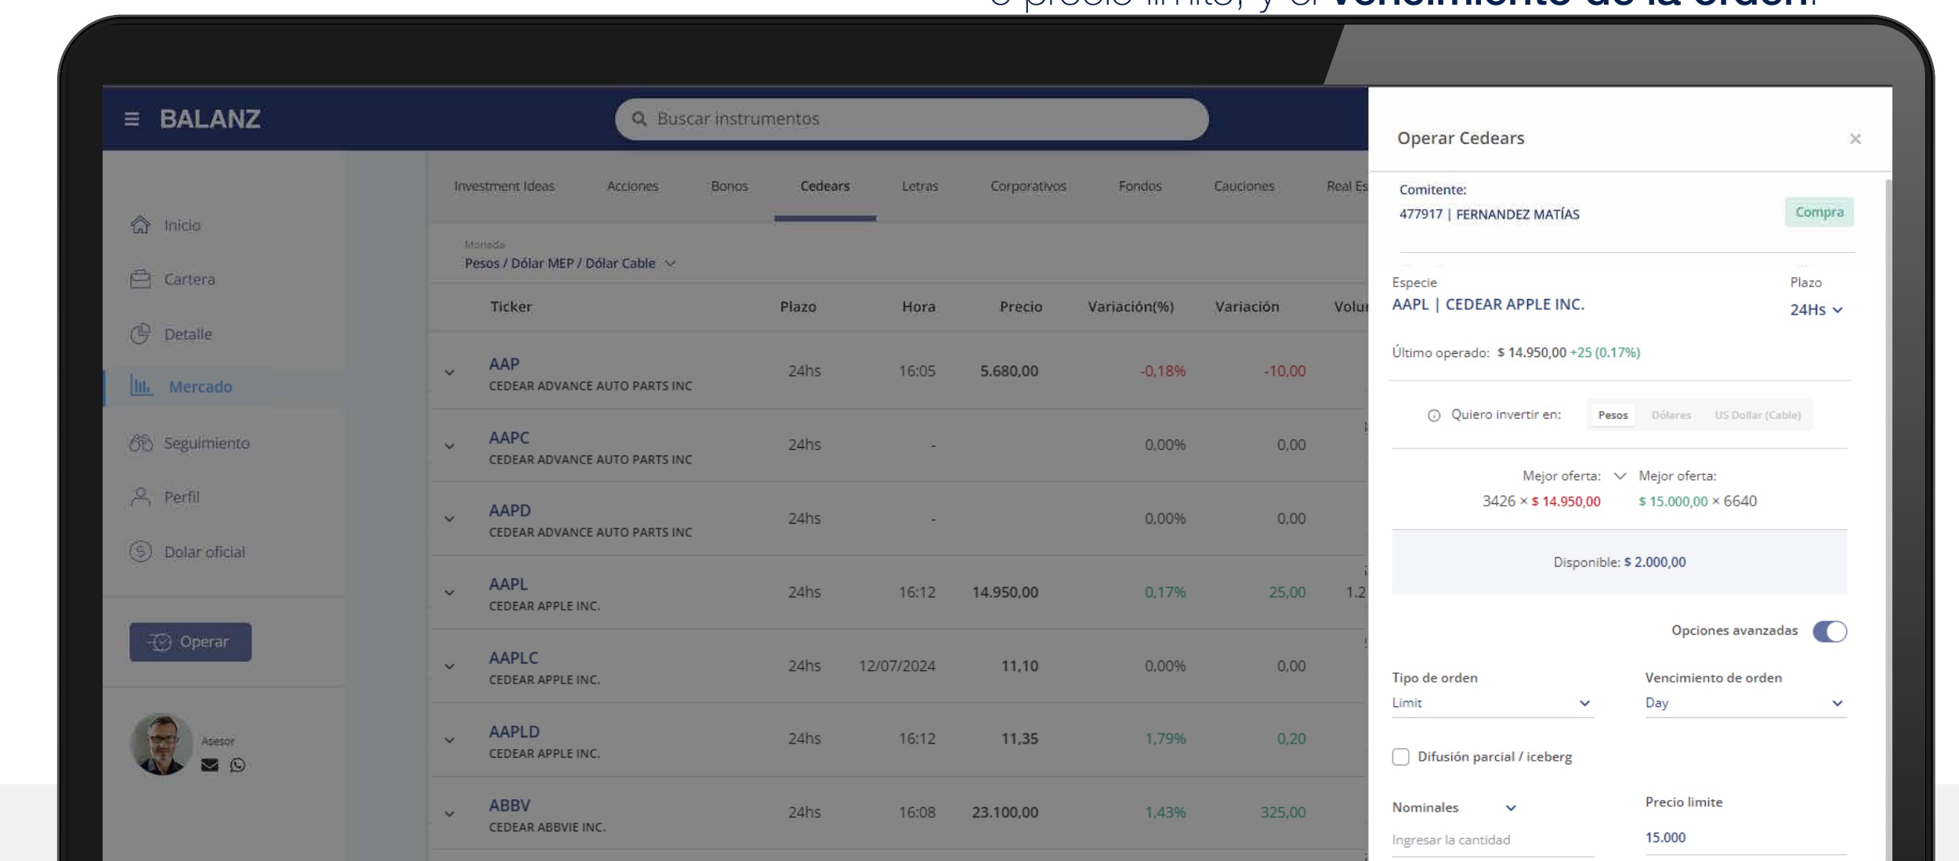
Task: Expand the AAPD row
Action: (449, 519)
